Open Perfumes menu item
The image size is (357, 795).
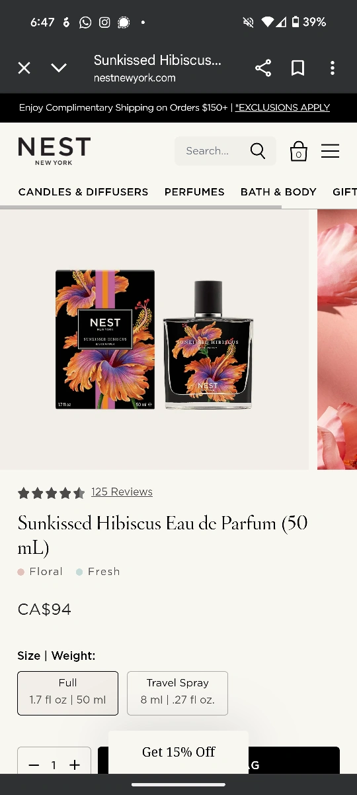[194, 192]
